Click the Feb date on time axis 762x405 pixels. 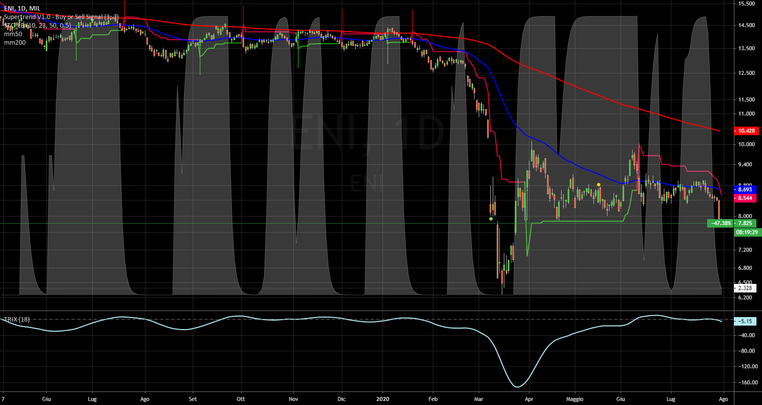[433, 399]
